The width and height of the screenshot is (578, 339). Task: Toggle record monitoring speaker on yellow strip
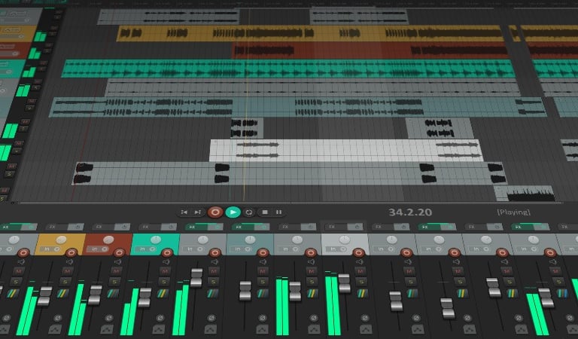coord(69,262)
